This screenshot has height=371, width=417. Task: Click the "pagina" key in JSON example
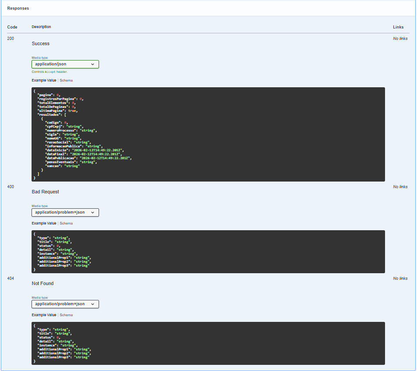click(46, 95)
